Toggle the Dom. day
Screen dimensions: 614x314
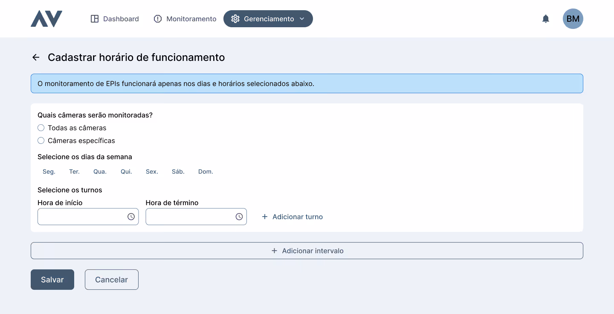[206, 171]
